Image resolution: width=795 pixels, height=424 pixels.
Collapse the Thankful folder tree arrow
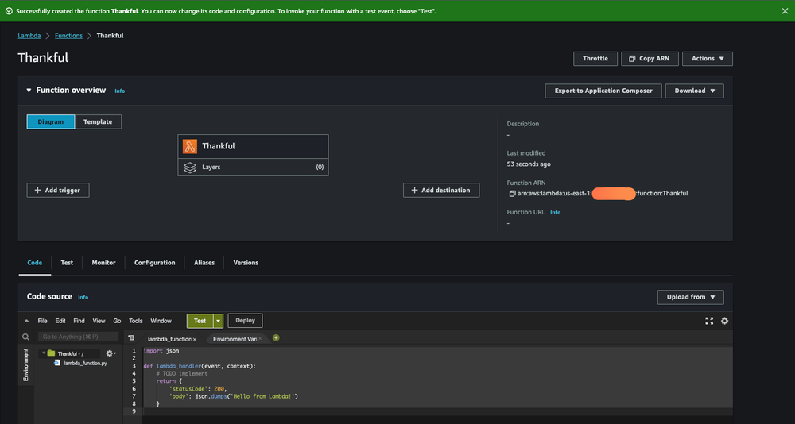pyautogui.click(x=44, y=353)
